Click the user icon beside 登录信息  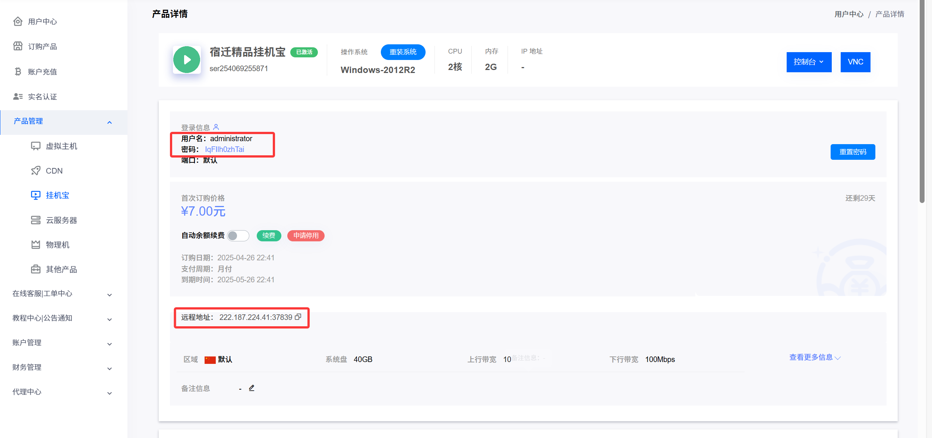pos(216,127)
